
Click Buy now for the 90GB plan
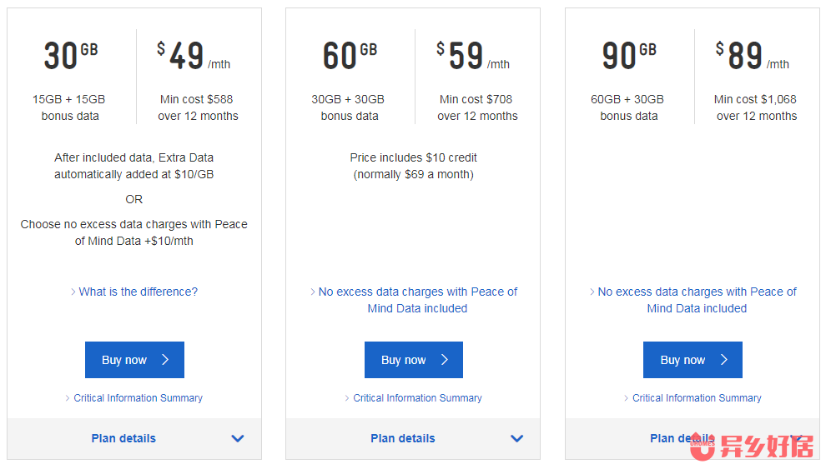pyautogui.click(x=692, y=360)
